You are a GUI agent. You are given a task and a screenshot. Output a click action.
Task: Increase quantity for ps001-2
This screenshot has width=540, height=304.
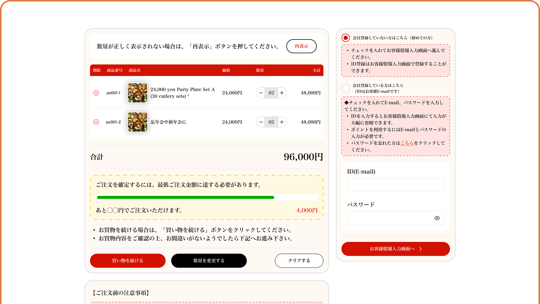pos(282,122)
